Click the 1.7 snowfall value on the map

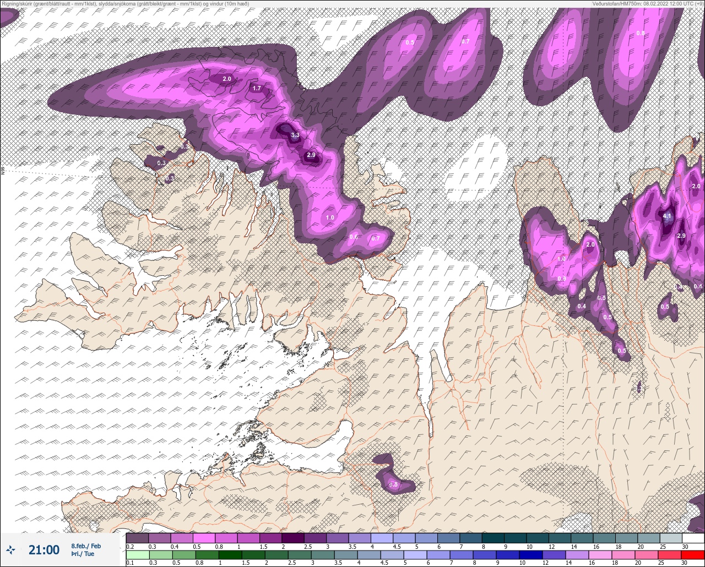[x=257, y=88]
